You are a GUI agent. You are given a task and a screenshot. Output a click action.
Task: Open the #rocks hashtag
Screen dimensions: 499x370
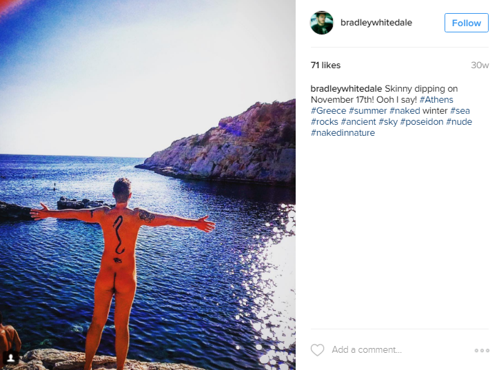(325, 122)
